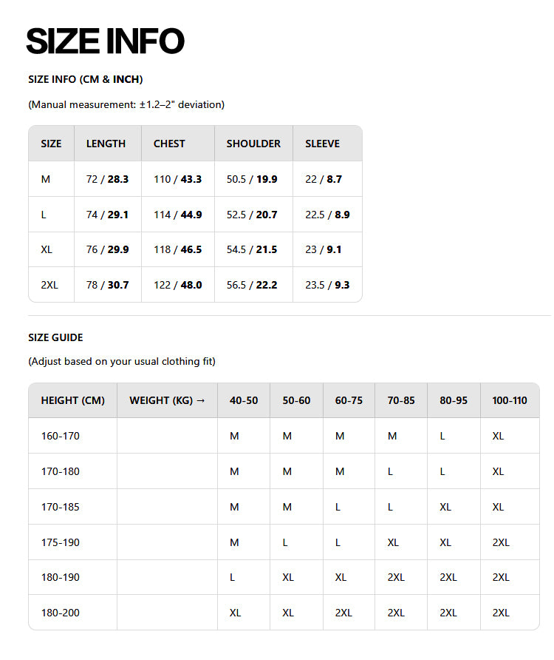Click the LENGTH column header
Image resolution: width=554 pixels, height=660 pixels.
(x=106, y=144)
